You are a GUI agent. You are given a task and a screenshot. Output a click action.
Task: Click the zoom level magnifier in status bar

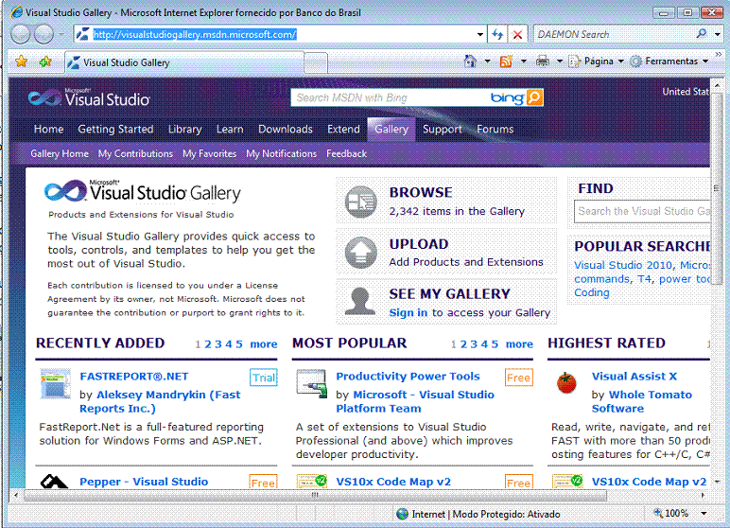point(658,513)
